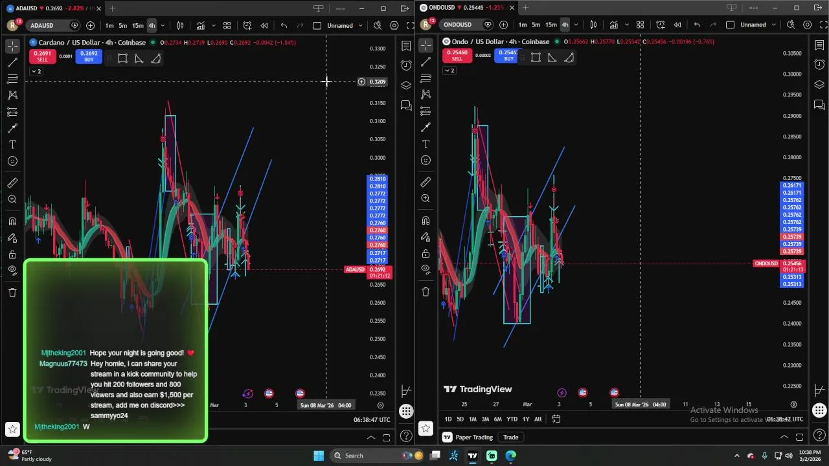The width and height of the screenshot is (829, 466).
Task: Show hidden system tray icons chevron
Action: click(736, 456)
